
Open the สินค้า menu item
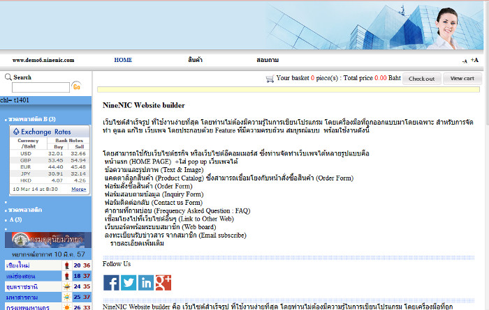196,61
